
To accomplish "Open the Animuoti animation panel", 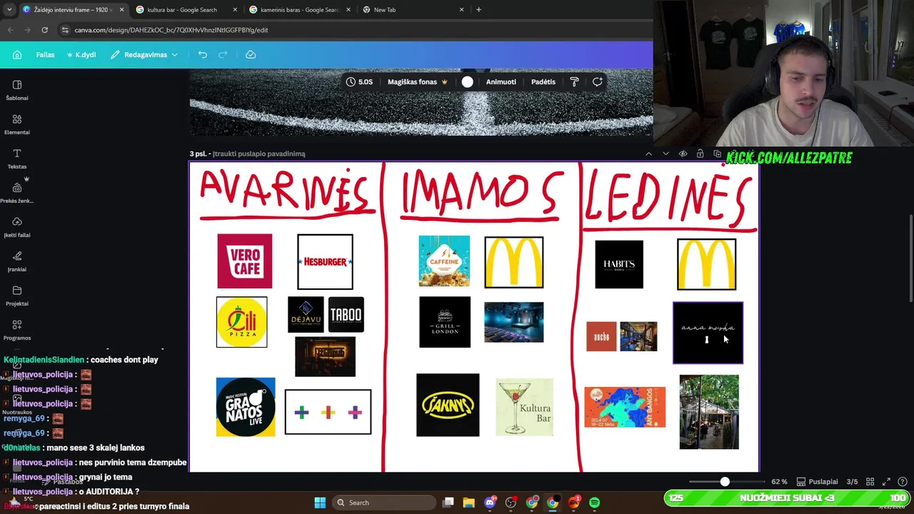I will [501, 82].
